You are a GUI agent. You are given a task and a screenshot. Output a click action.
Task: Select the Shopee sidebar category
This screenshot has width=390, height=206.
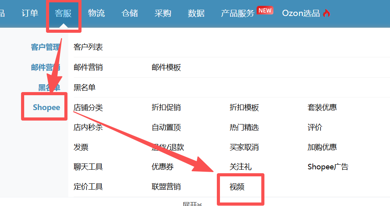(46, 107)
